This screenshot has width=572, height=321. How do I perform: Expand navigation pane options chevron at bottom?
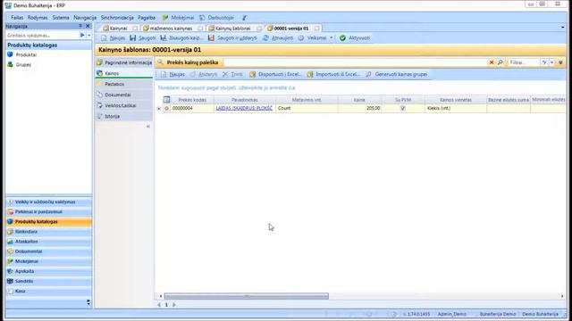(x=88, y=302)
